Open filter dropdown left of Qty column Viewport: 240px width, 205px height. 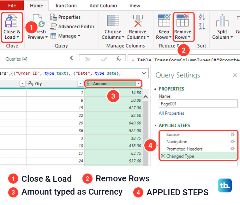22,83
